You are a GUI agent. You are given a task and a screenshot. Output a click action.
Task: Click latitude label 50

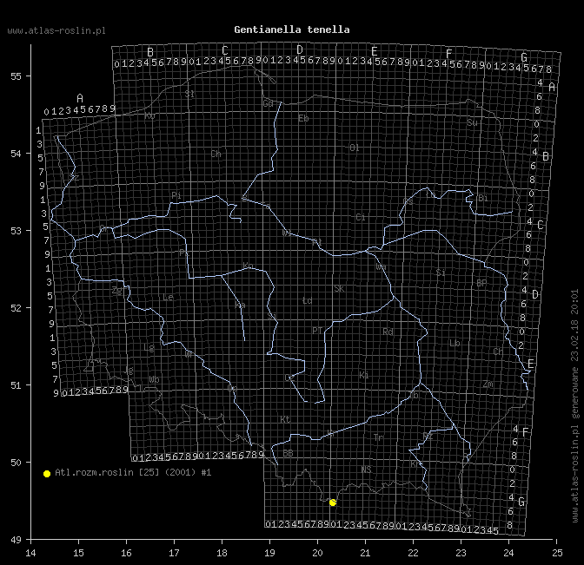16,463
